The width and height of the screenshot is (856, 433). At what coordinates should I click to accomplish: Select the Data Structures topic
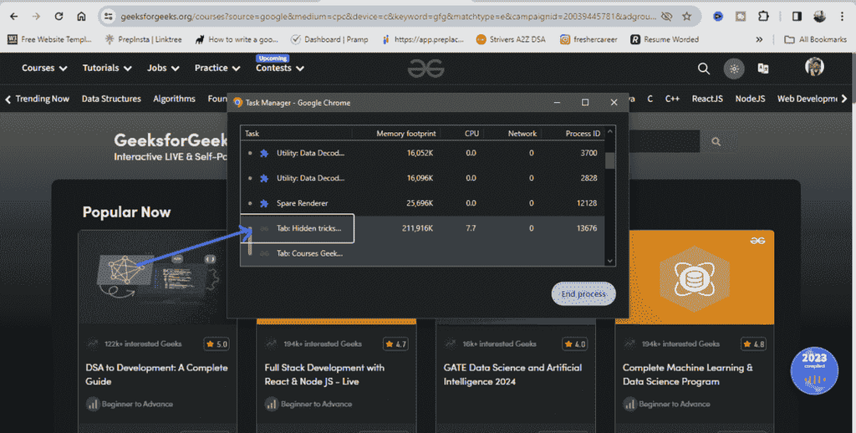coord(111,99)
